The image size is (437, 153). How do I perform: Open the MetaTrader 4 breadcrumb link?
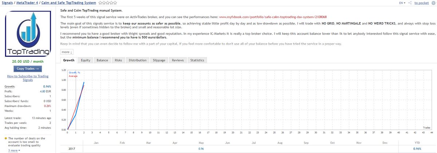point(27,3)
